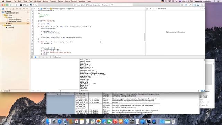Switch to Version editor mode

(190, 5)
